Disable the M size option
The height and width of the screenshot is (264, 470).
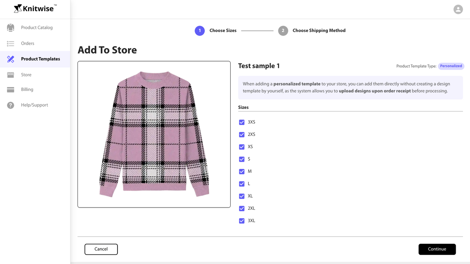tap(242, 171)
